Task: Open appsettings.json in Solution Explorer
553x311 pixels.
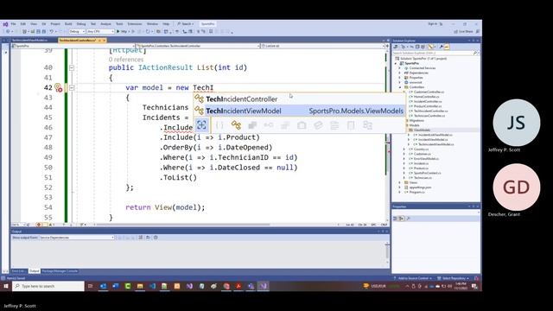Action: pos(421,187)
